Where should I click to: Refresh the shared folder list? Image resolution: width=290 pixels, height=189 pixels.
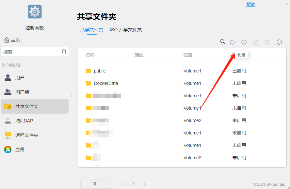coord(232,42)
